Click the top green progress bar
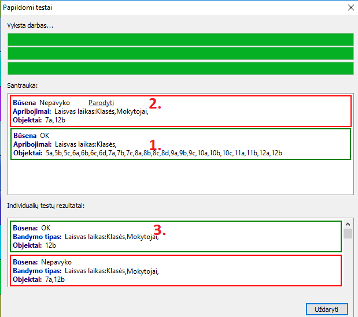This screenshot has width=358, height=317. coord(180,39)
